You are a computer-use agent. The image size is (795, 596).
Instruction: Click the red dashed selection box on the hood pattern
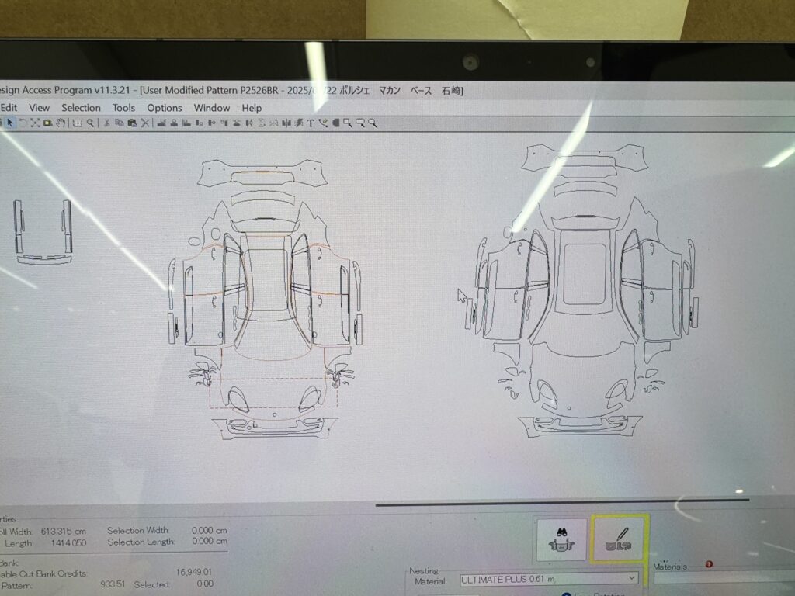point(273,393)
